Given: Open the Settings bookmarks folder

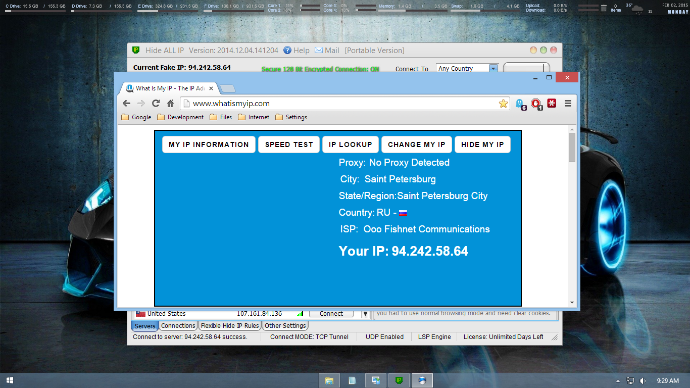Looking at the screenshot, I should pyautogui.click(x=291, y=117).
